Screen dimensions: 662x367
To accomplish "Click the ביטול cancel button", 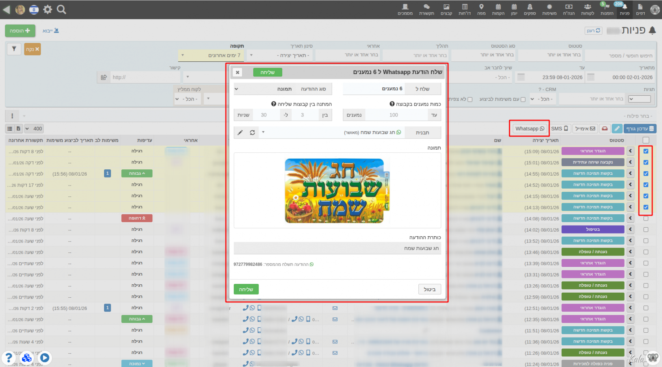I will click(430, 289).
